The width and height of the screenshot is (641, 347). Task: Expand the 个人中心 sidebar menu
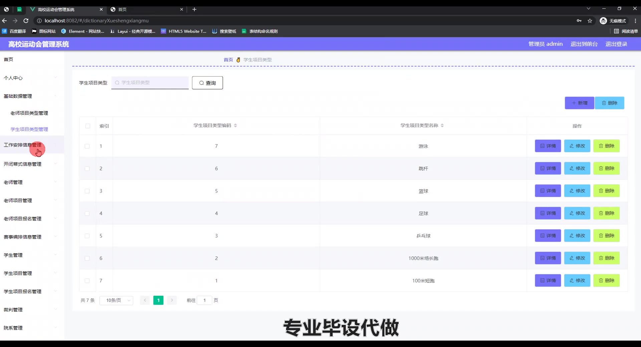[x=32, y=78]
